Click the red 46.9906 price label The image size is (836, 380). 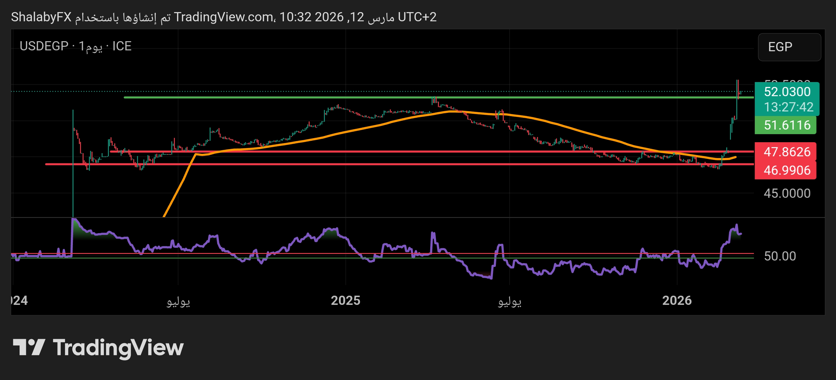(x=787, y=170)
